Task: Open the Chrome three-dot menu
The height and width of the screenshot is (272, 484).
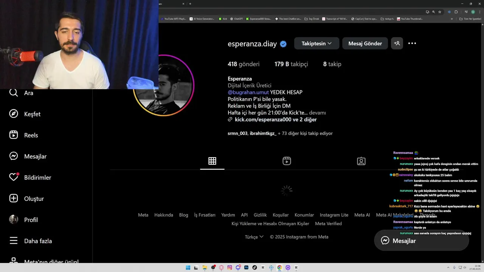Action: [479, 12]
